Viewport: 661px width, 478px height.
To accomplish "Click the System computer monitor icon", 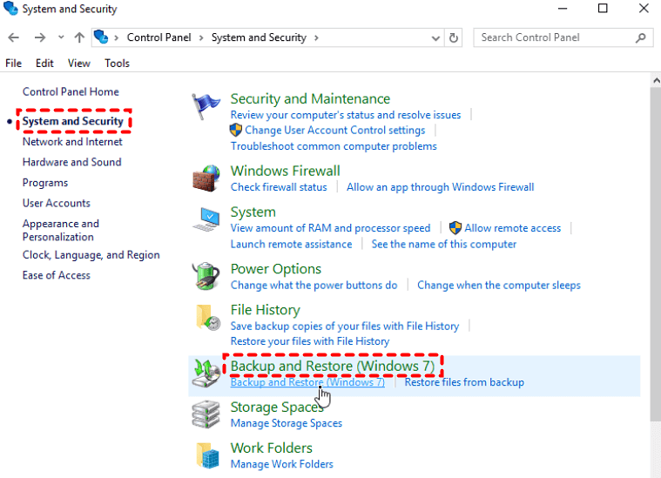I will [206, 219].
